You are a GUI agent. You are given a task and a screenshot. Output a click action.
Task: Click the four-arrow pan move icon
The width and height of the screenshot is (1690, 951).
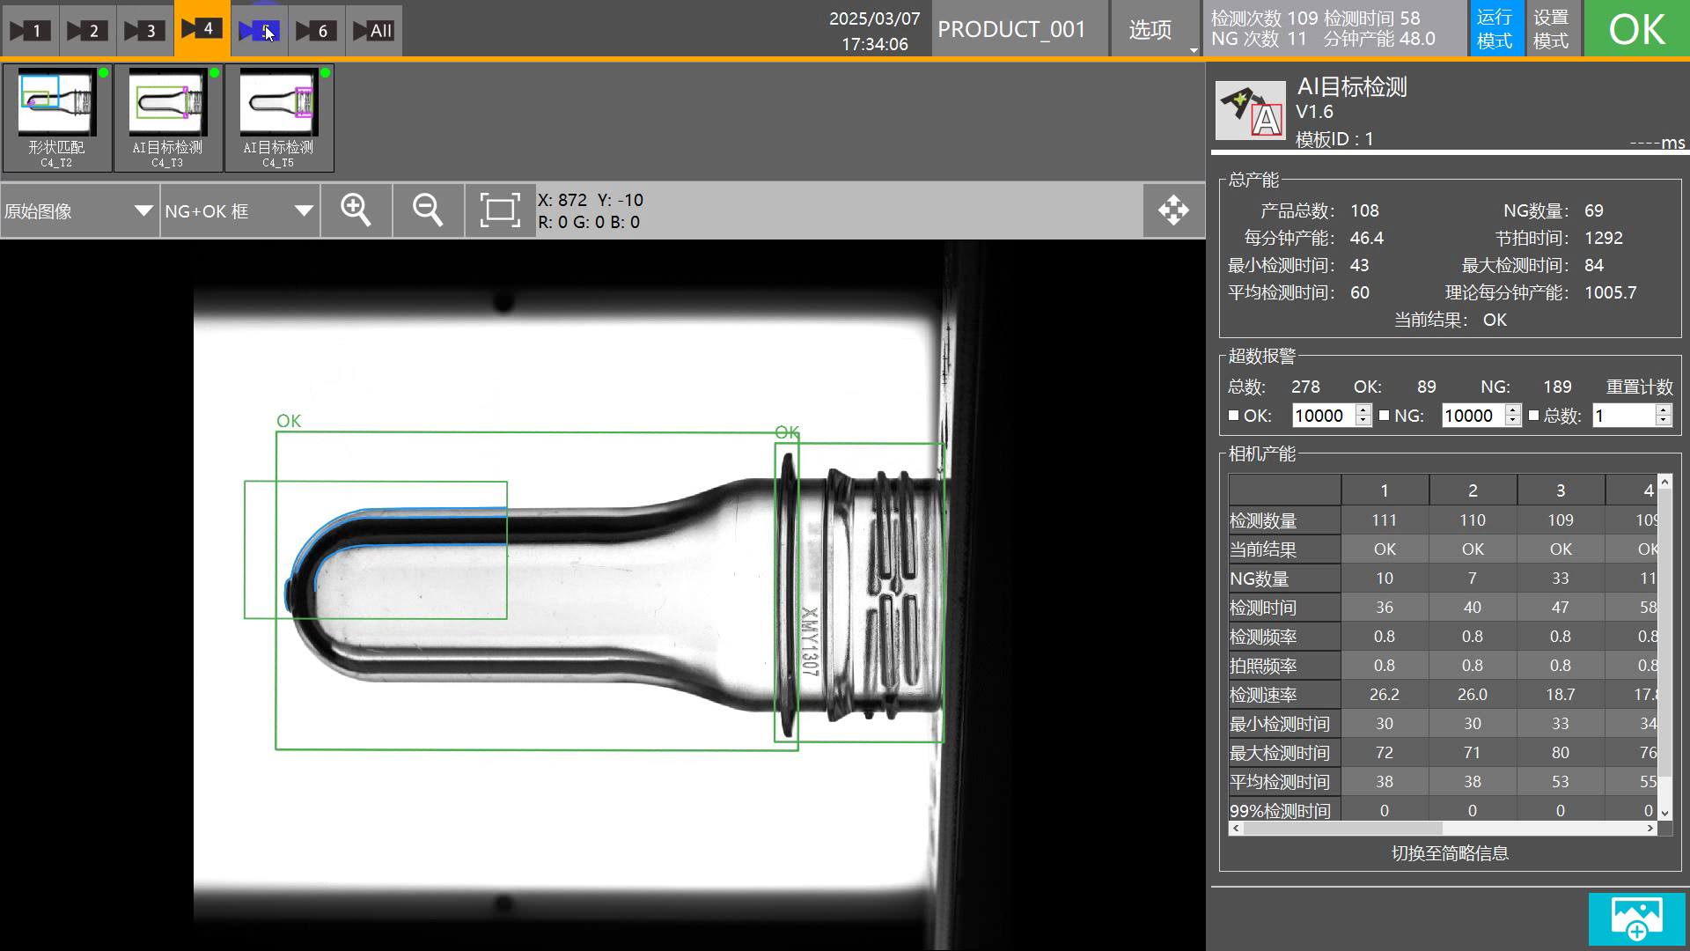click(x=1173, y=210)
